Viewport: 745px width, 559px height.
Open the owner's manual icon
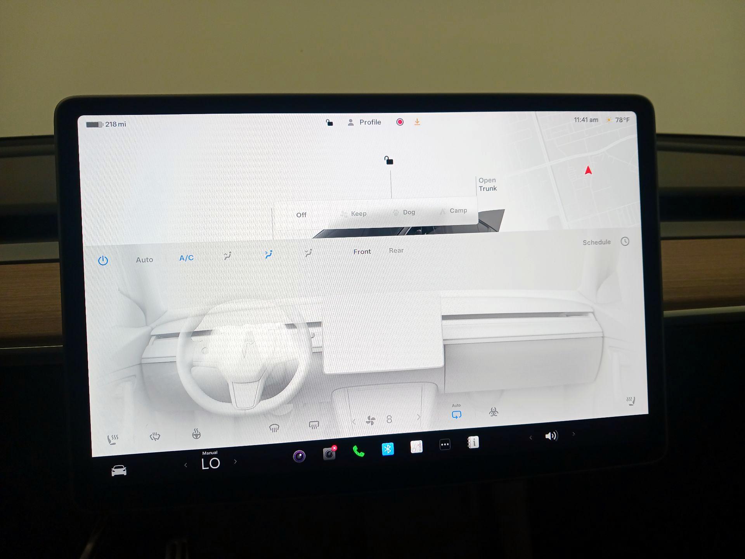point(473,443)
